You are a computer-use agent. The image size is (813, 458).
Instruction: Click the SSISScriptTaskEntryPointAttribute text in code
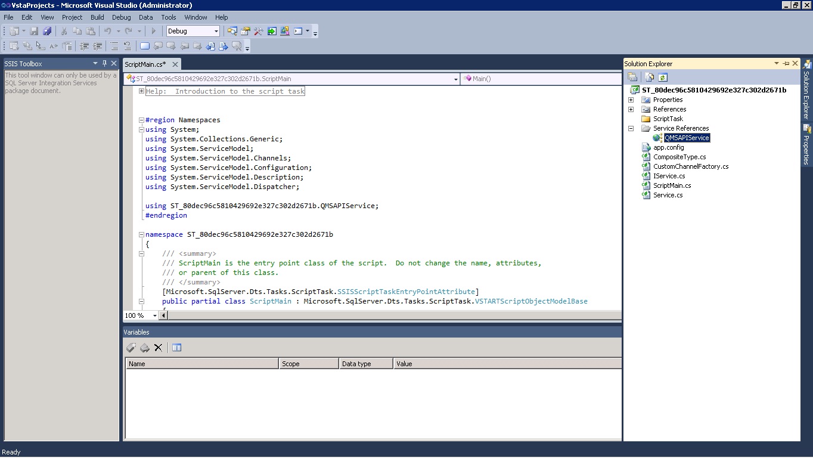point(406,292)
